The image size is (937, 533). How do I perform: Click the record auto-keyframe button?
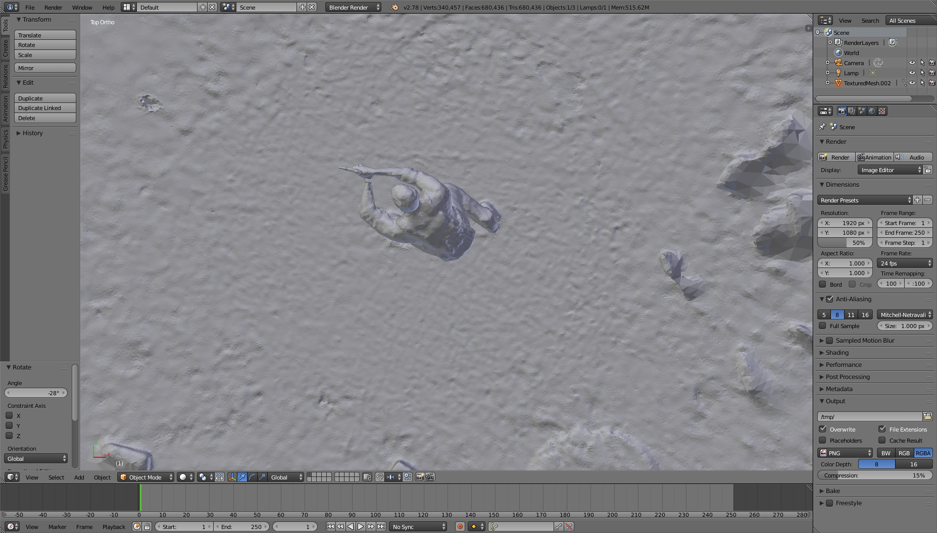click(x=460, y=526)
